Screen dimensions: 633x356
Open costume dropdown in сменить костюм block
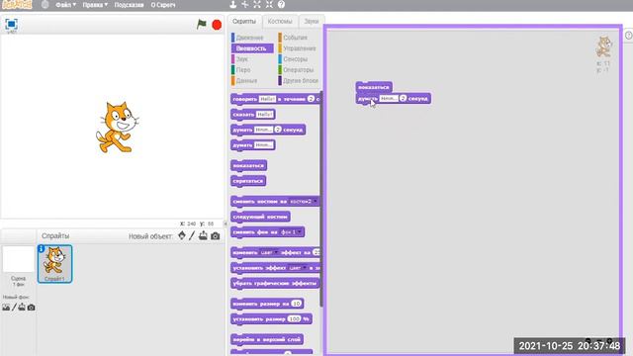(x=315, y=201)
